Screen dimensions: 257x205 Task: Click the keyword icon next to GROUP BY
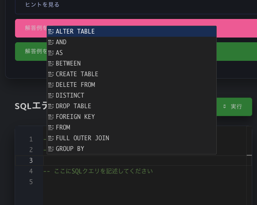point(51,149)
